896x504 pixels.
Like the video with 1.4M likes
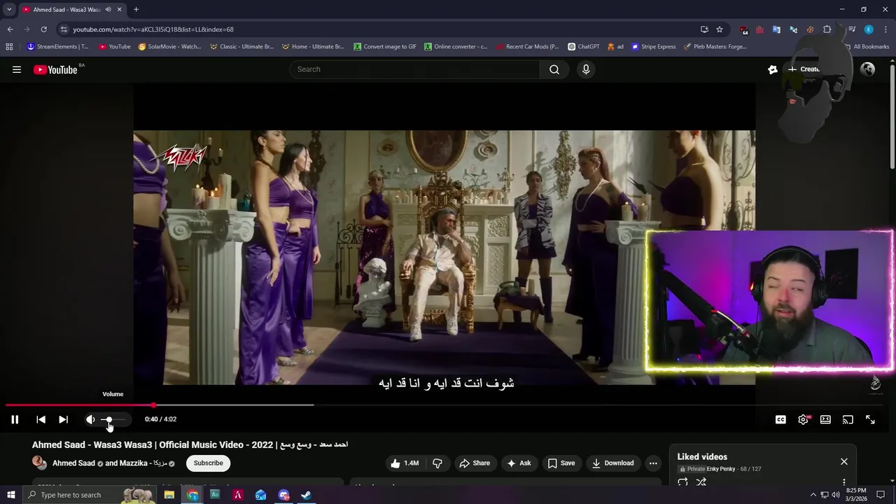point(405,463)
